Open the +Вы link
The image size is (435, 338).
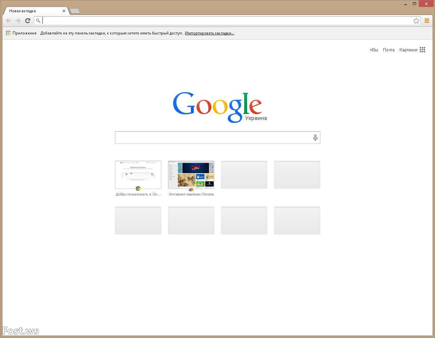click(374, 50)
